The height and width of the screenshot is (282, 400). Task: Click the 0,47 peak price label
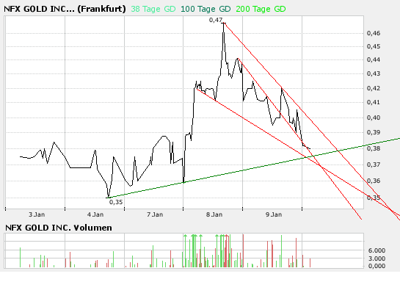tap(216, 20)
